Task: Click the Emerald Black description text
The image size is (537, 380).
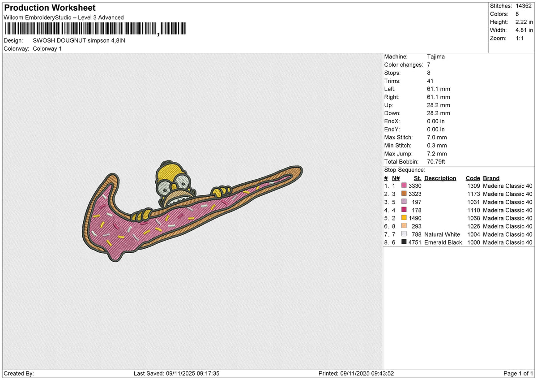Action: [x=443, y=242]
